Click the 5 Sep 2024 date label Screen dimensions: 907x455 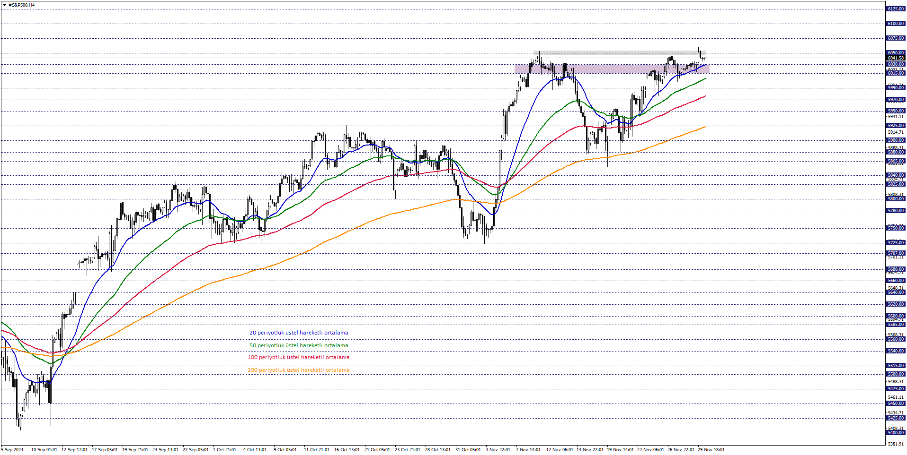pos(12,450)
